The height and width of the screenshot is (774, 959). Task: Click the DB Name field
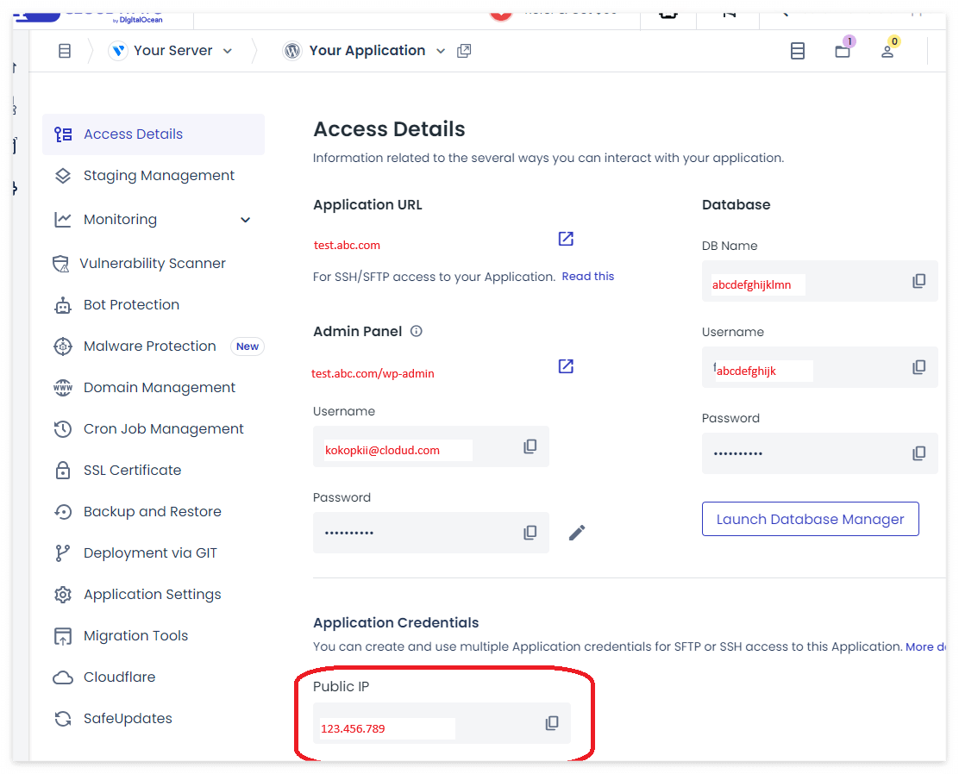819,281
